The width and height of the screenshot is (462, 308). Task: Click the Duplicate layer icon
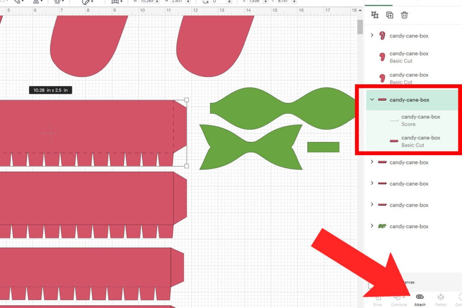(x=390, y=15)
